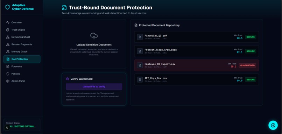
Task: Open the Admin Panel
Action: click(22, 81)
